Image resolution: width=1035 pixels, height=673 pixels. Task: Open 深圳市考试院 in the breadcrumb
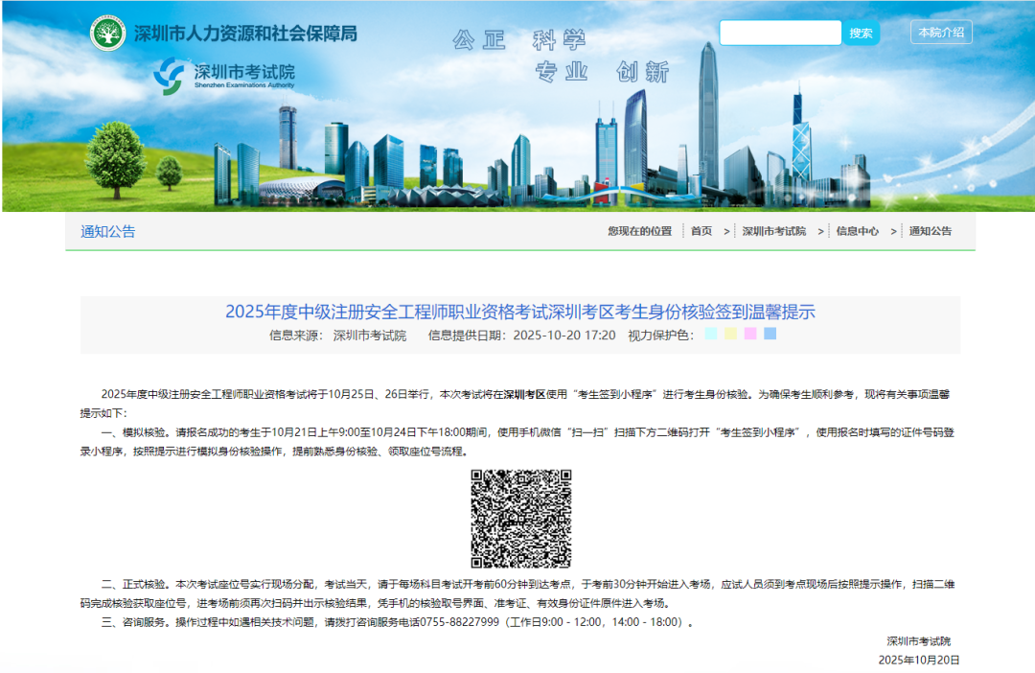tap(773, 231)
